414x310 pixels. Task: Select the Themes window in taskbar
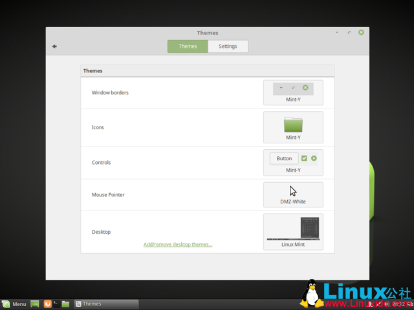point(106,304)
